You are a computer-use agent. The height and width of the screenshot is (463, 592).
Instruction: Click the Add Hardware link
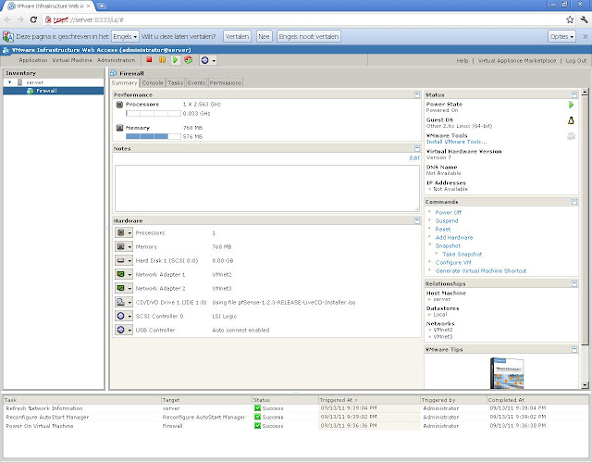click(454, 237)
